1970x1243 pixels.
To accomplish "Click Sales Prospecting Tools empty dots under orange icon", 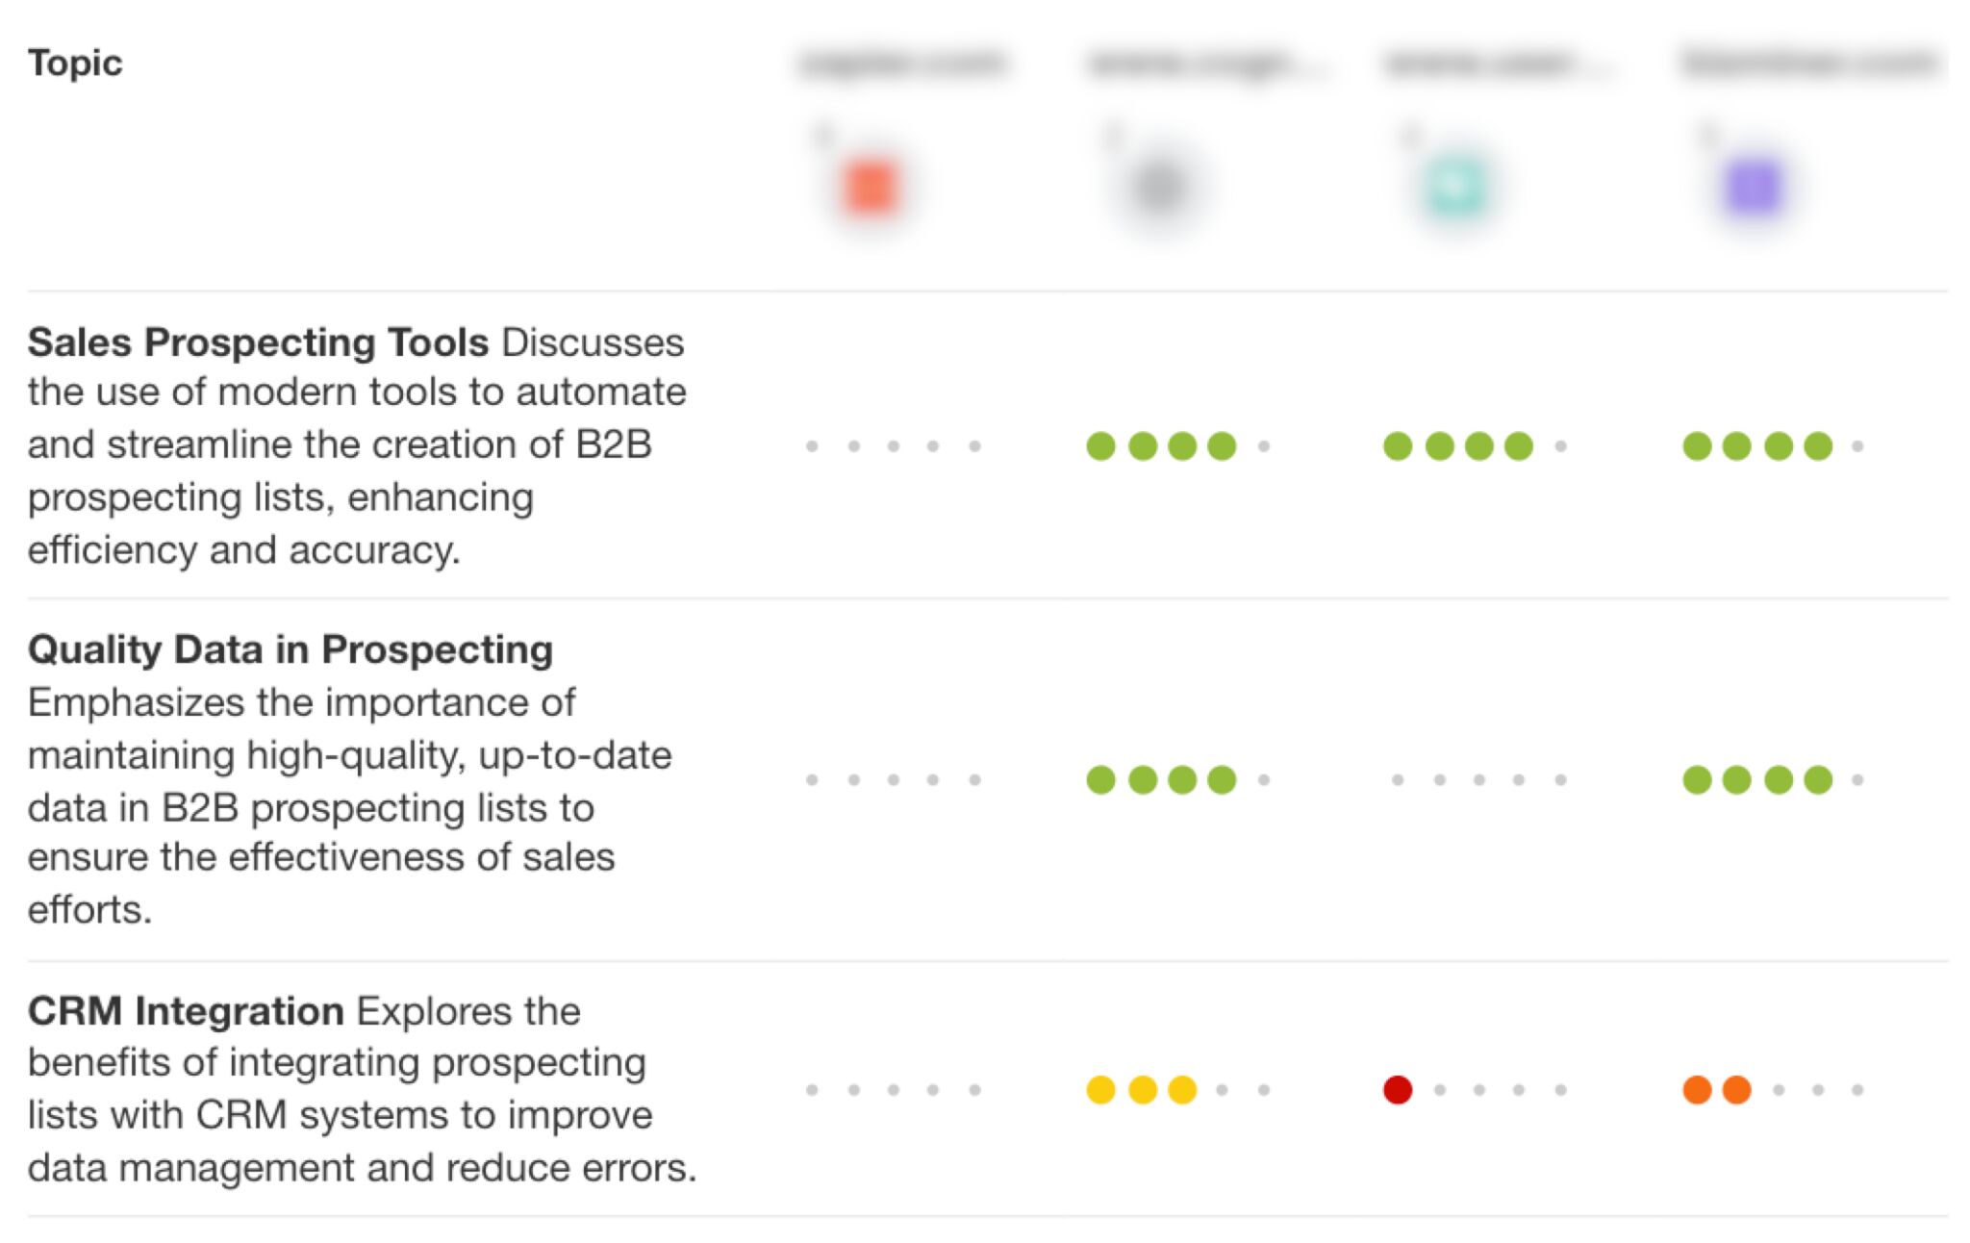I will point(894,446).
